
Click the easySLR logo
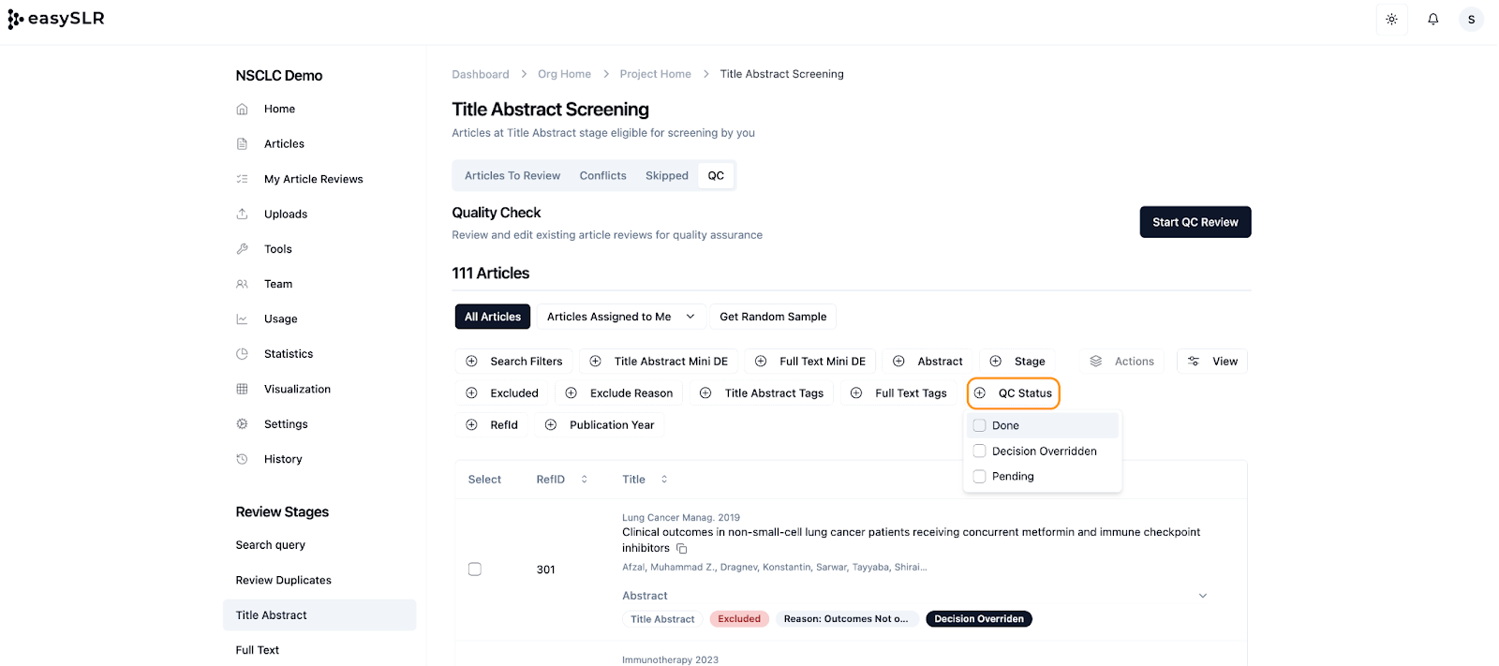56,19
